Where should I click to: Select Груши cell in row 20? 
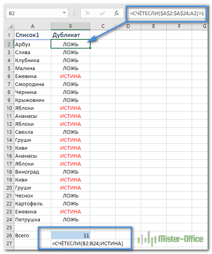pyautogui.click(x=33, y=188)
